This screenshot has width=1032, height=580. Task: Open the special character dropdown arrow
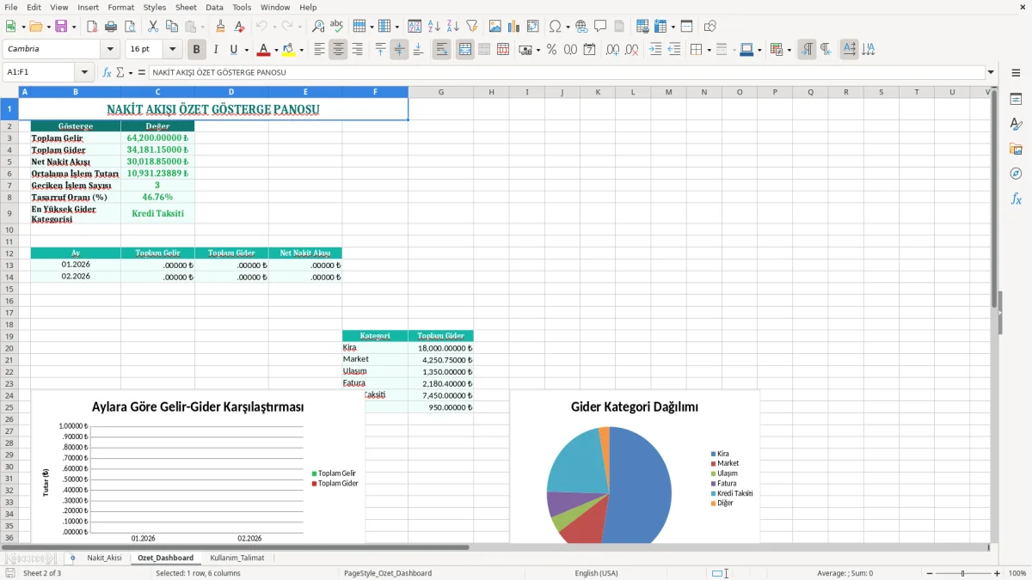(x=566, y=27)
